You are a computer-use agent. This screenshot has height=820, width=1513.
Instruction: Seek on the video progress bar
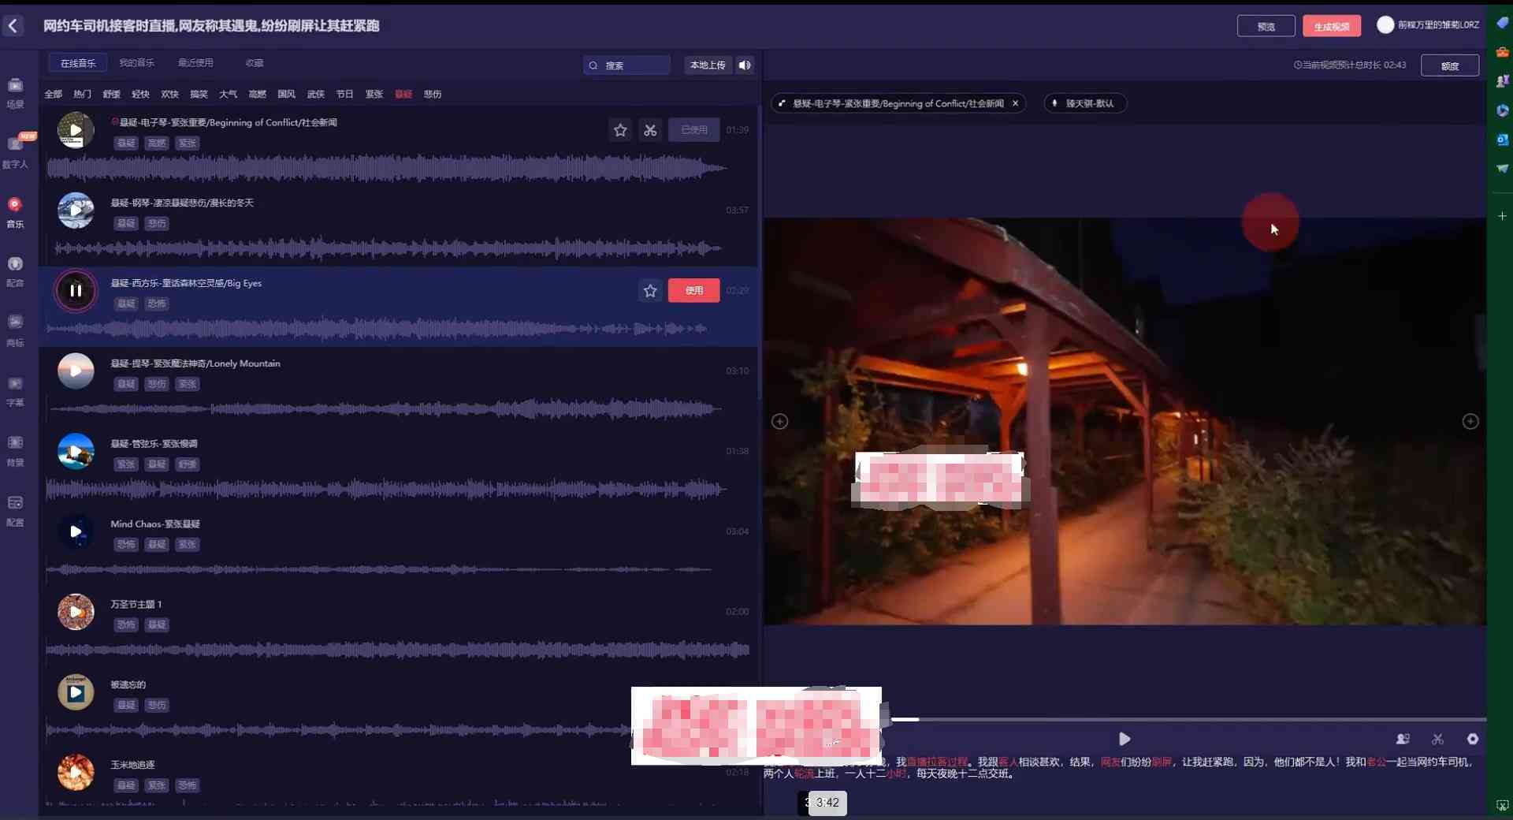[x=1188, y=719]
